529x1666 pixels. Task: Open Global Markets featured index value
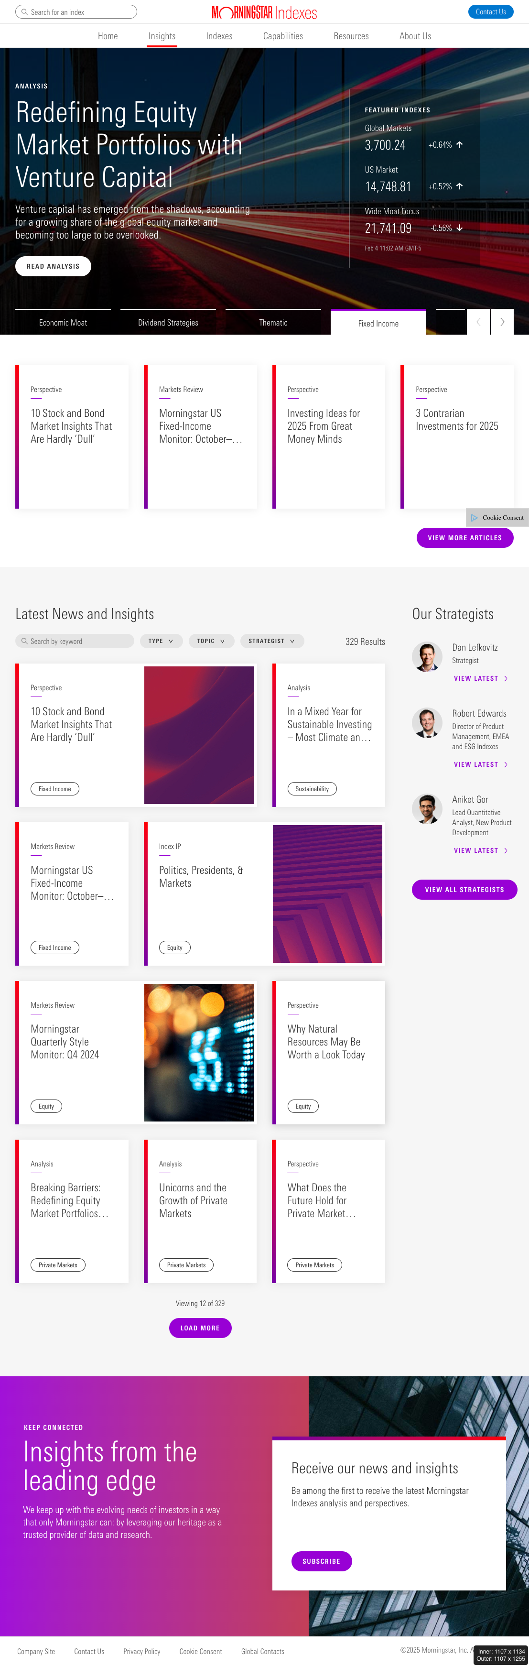385,145
